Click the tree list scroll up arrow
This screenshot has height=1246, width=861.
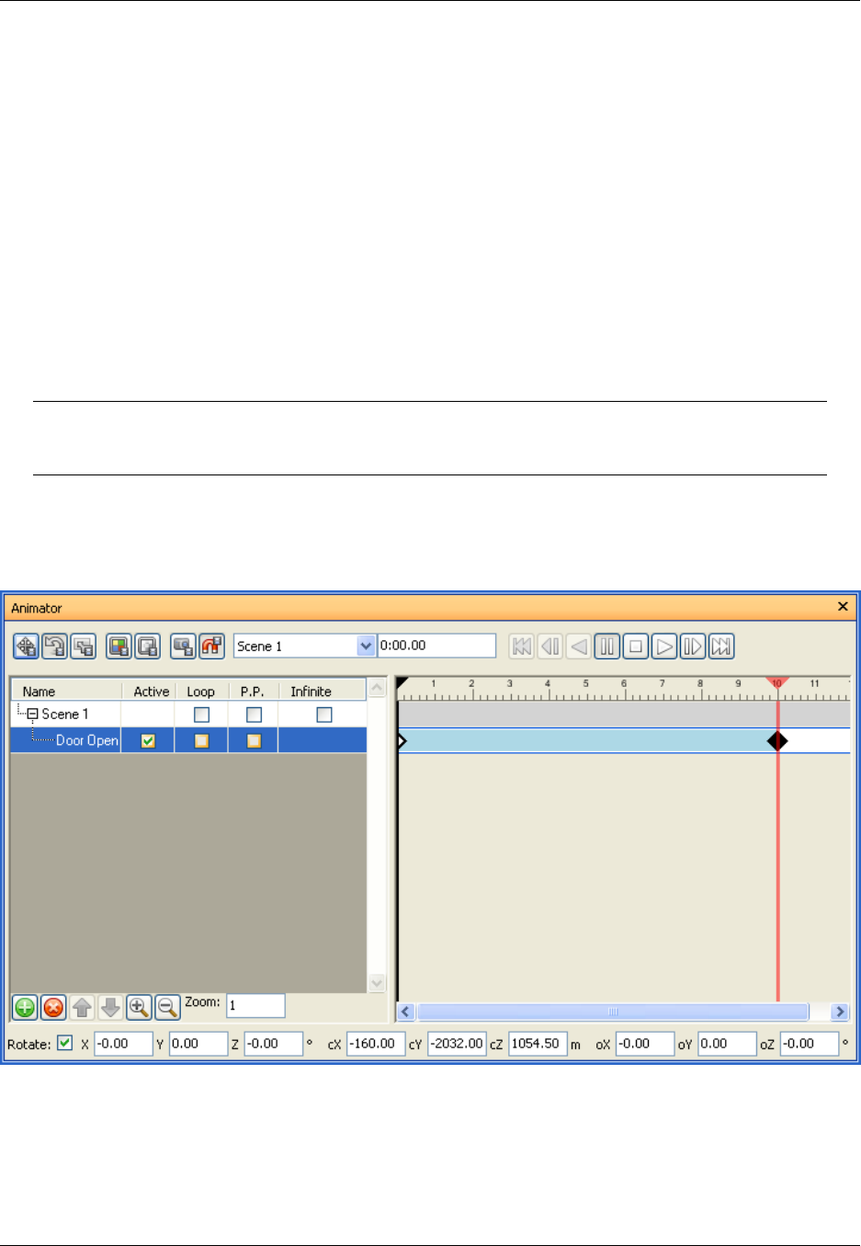(377, 689)
